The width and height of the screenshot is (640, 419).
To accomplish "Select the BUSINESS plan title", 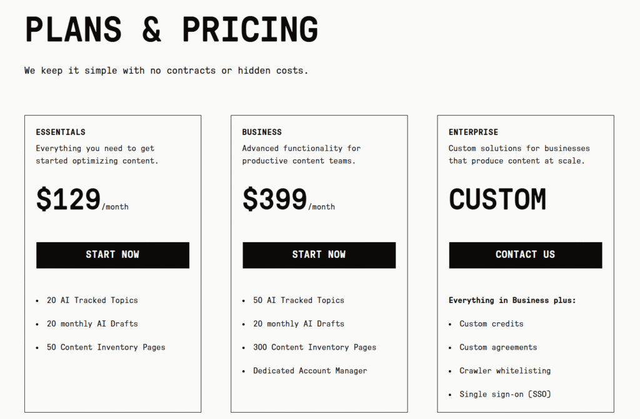I will tap(262, 132).
